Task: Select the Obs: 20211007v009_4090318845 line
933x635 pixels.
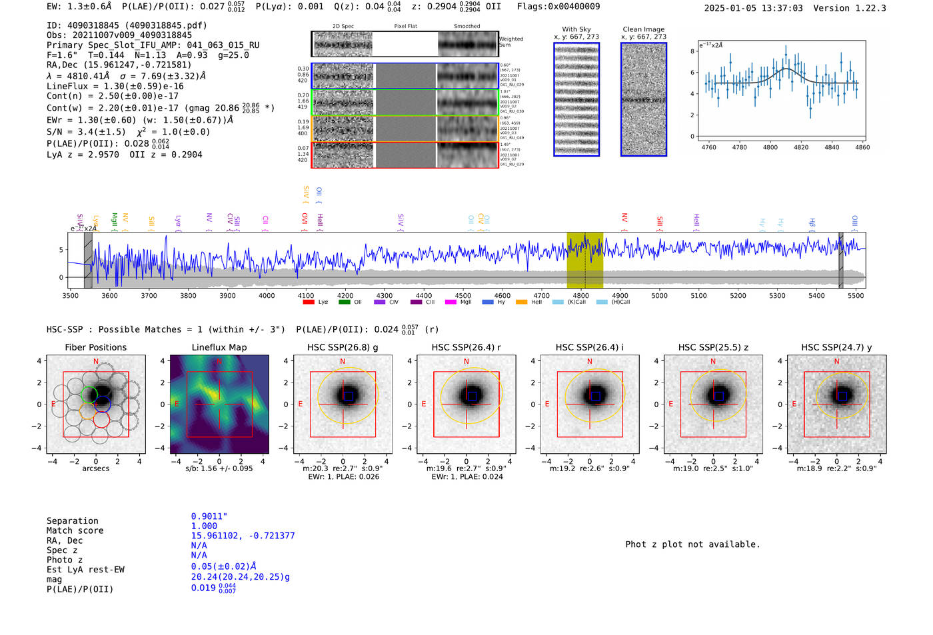Action: pos(119,35)
